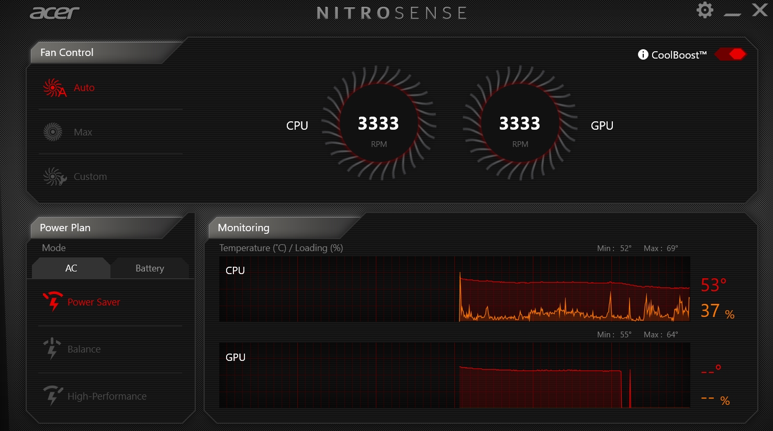Minimize the NitroSense window
The width and height of the screenshot is (773, 431).
coord(732,14)
